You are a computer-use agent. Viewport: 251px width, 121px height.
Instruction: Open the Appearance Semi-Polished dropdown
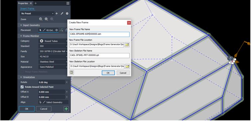[x=53, y=67]
